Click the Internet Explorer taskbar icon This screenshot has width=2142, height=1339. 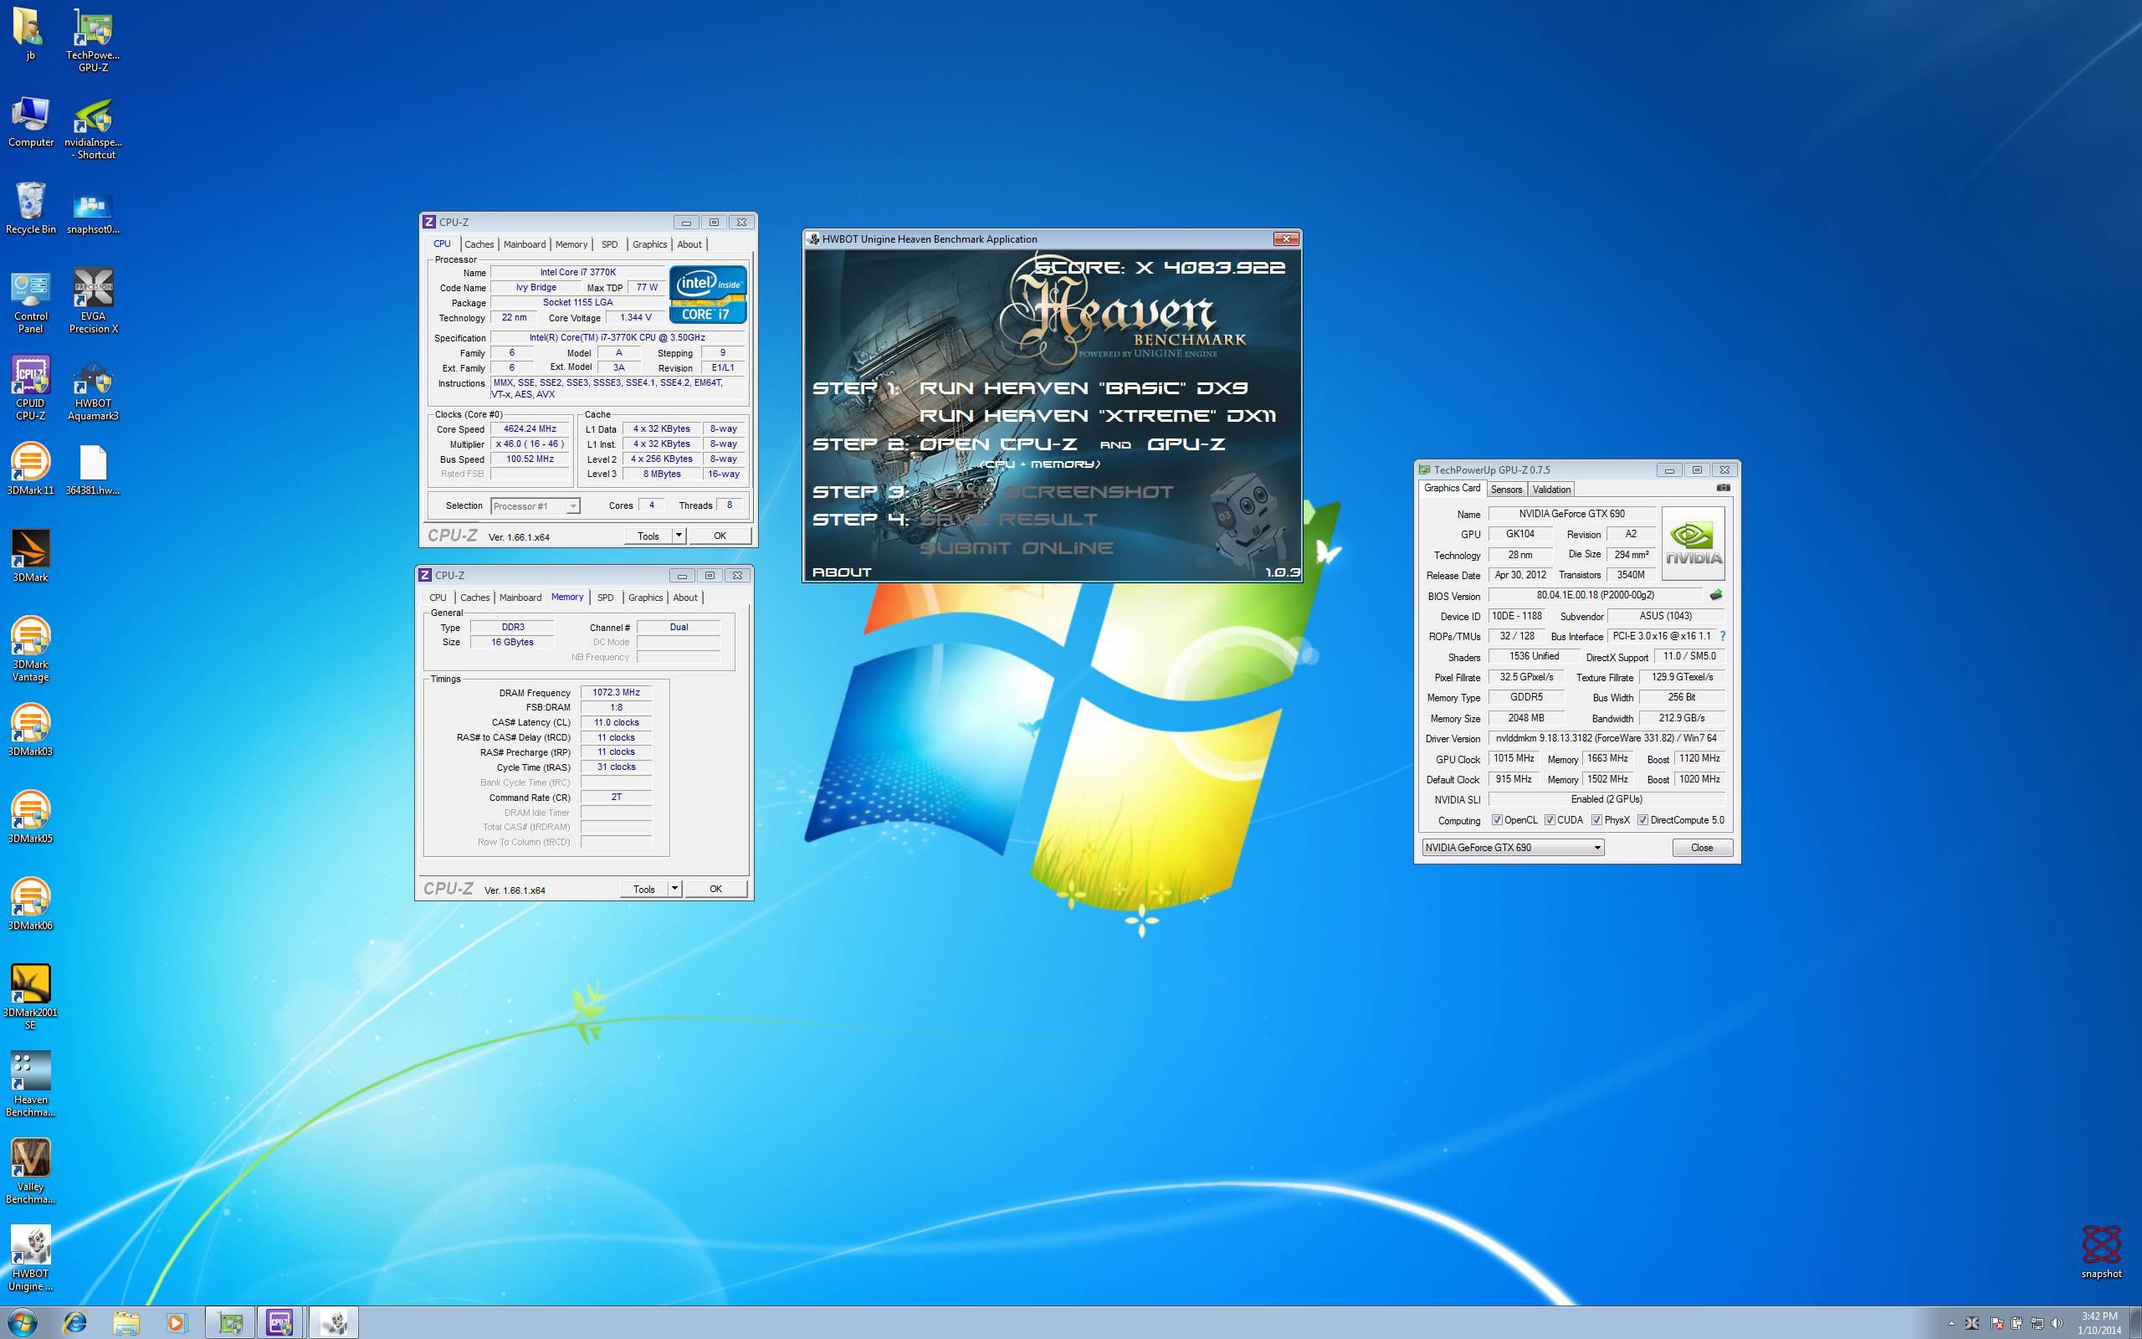(x=75, y=1323)
